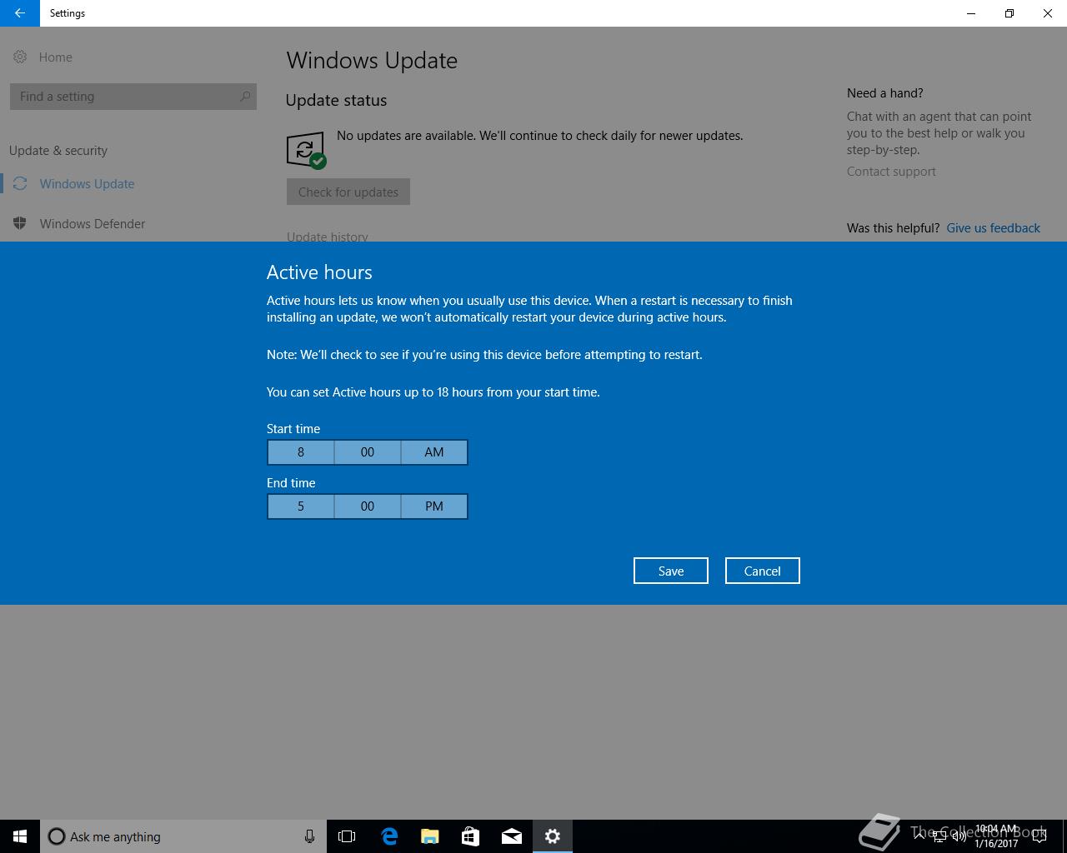1067x853 pixels.
Task: Open the Mail app from the taskbar
Action: pyautogui.click(x=512, y=836)
